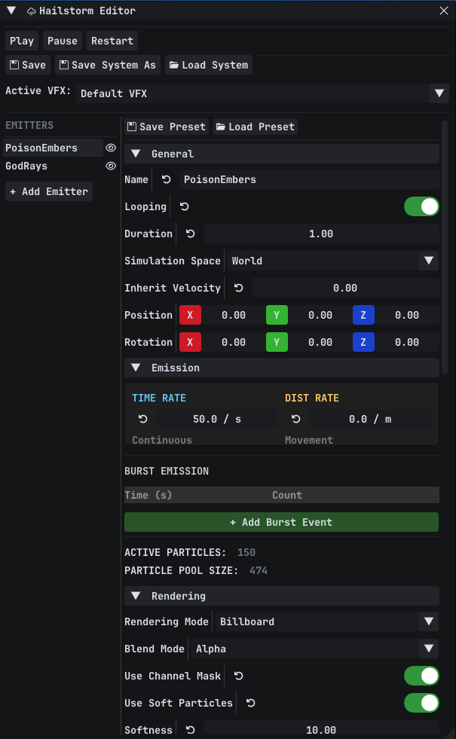This screenshot has width=456, height=739.
Task: Click the Position X axis label
Action: pyautogui.click(x=190, y=316)
